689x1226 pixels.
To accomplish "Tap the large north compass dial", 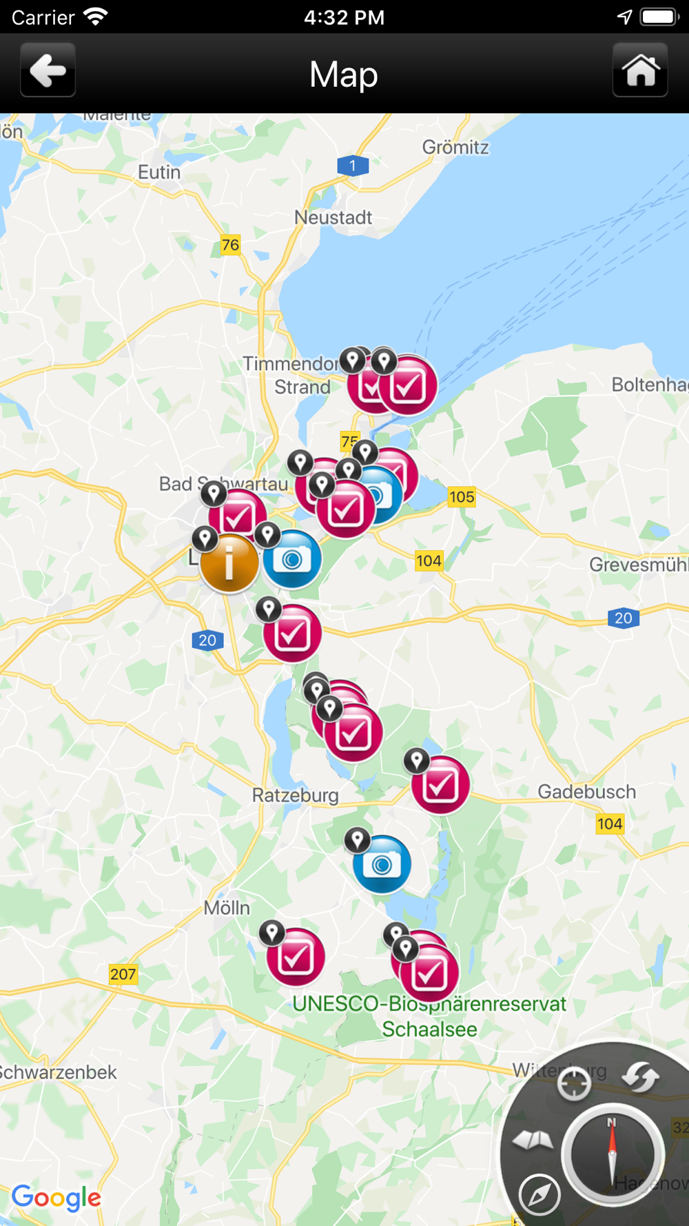I will point(613,1154).
